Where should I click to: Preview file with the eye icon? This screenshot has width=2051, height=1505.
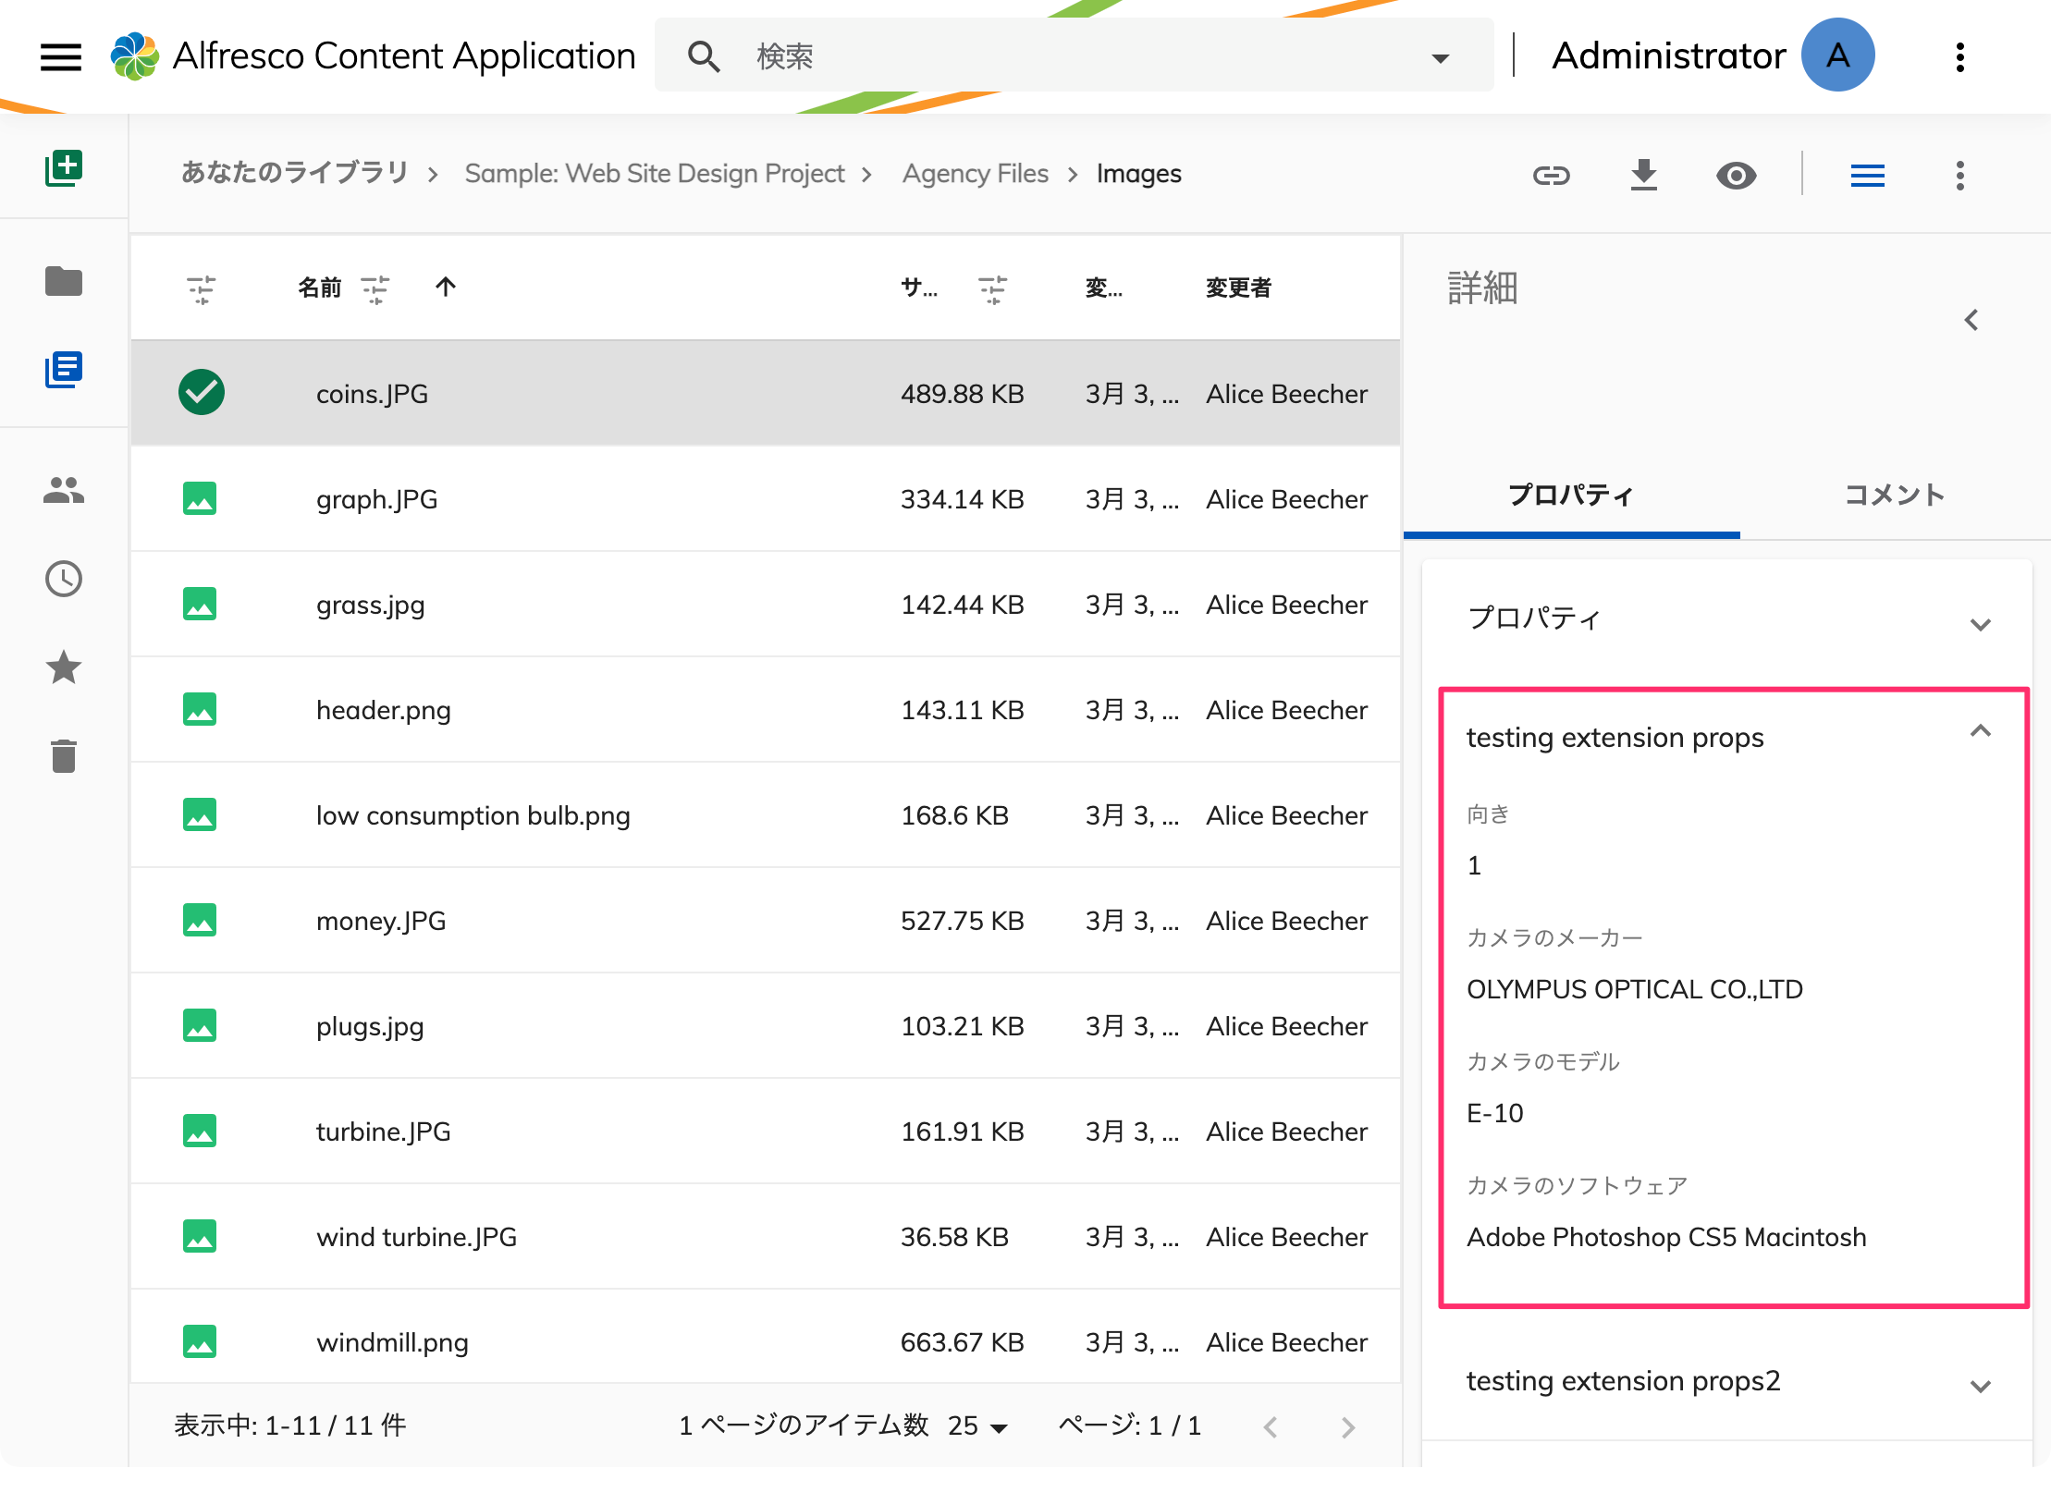coord(1736,175)
